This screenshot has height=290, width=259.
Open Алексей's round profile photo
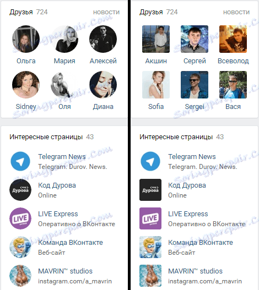tap(103, 39)
